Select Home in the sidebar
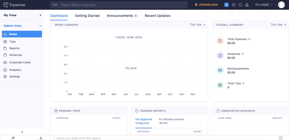The image size is (289, 140). 22,34
